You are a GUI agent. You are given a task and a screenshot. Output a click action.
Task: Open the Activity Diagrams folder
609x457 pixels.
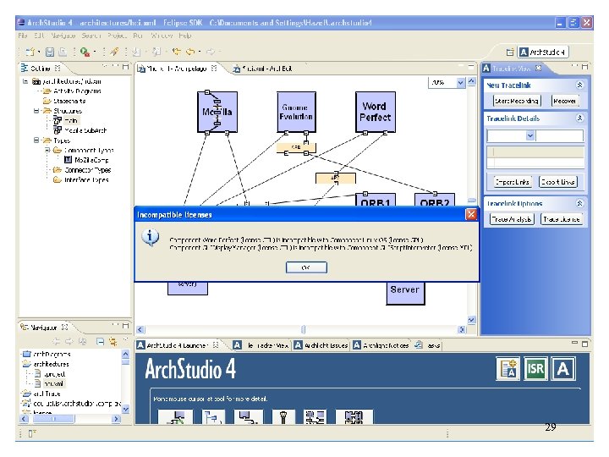pos(77,91)
